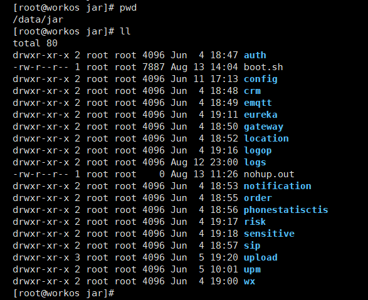Click the /data/jar path output
The width and height of the screenshot is (368, 300).
(38, 19)
